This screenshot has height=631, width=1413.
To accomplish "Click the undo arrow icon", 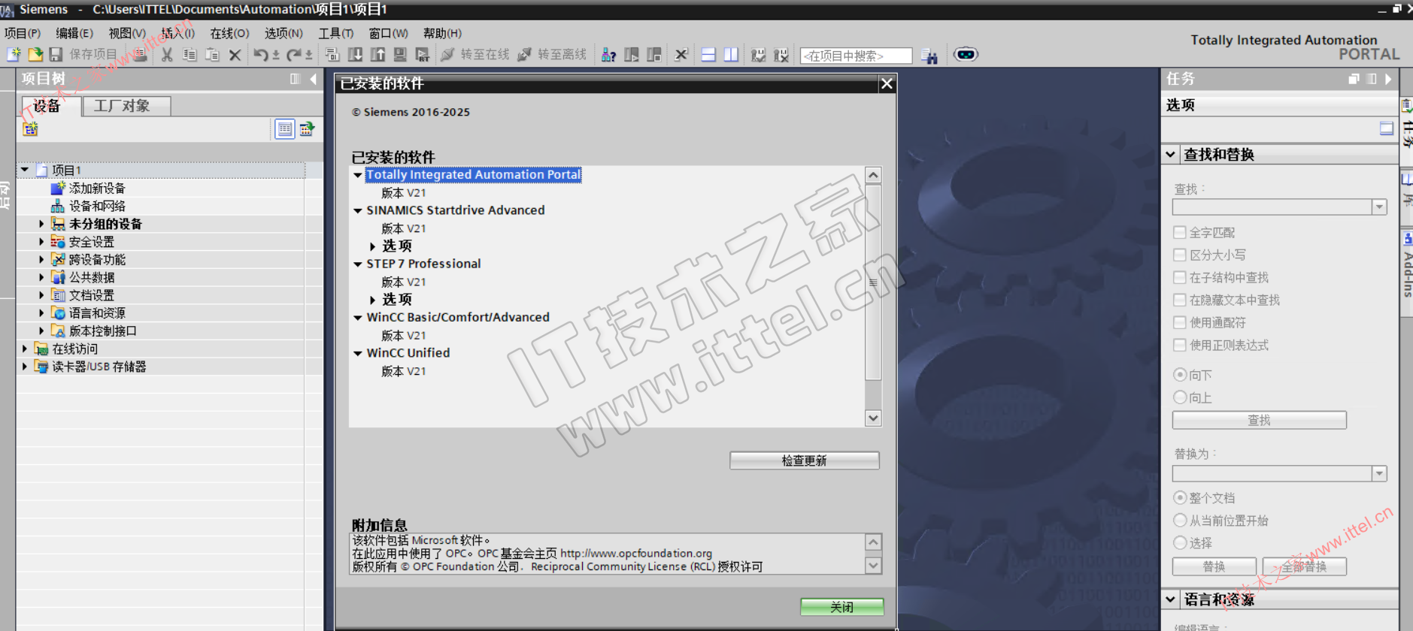I will point(260,55).
